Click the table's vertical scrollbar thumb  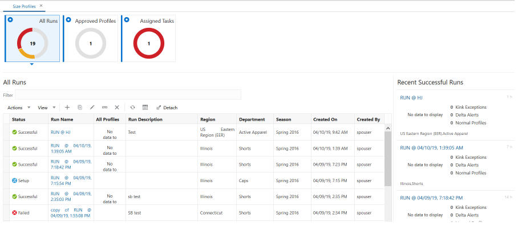pyautogui.click(x=388, y=159)
